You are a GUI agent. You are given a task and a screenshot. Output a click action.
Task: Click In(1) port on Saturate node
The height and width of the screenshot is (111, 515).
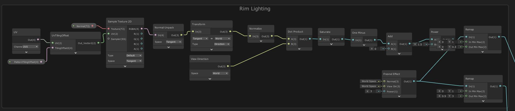tap(320, 39)
